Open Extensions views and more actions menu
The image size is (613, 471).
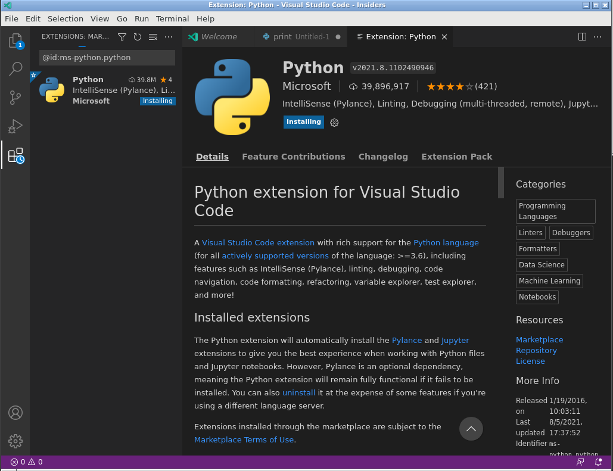coord(169,37)
